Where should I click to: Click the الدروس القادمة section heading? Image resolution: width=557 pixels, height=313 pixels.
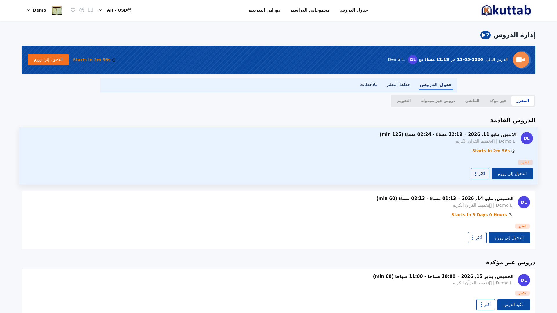[513, 120]
